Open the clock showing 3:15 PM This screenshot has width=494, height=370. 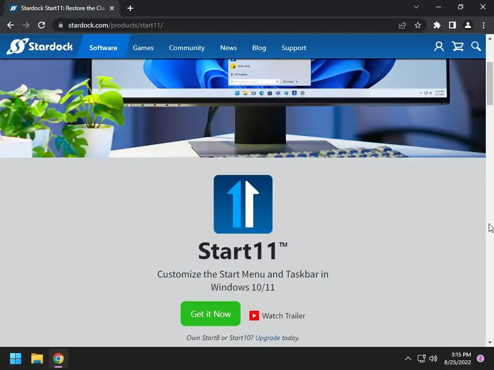pyautogui.click(x=457, y=358)
